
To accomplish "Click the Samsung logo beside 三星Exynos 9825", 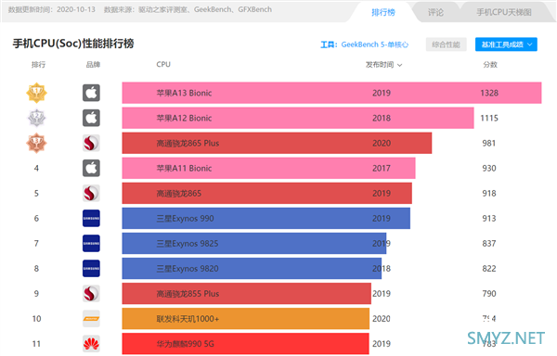I will 91,243.
